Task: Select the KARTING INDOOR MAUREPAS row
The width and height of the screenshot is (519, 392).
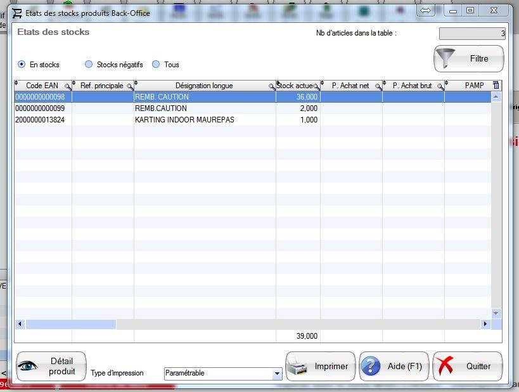Action: 184,120
